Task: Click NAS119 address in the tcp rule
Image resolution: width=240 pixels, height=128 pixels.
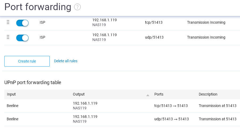Action: (99, 25)
